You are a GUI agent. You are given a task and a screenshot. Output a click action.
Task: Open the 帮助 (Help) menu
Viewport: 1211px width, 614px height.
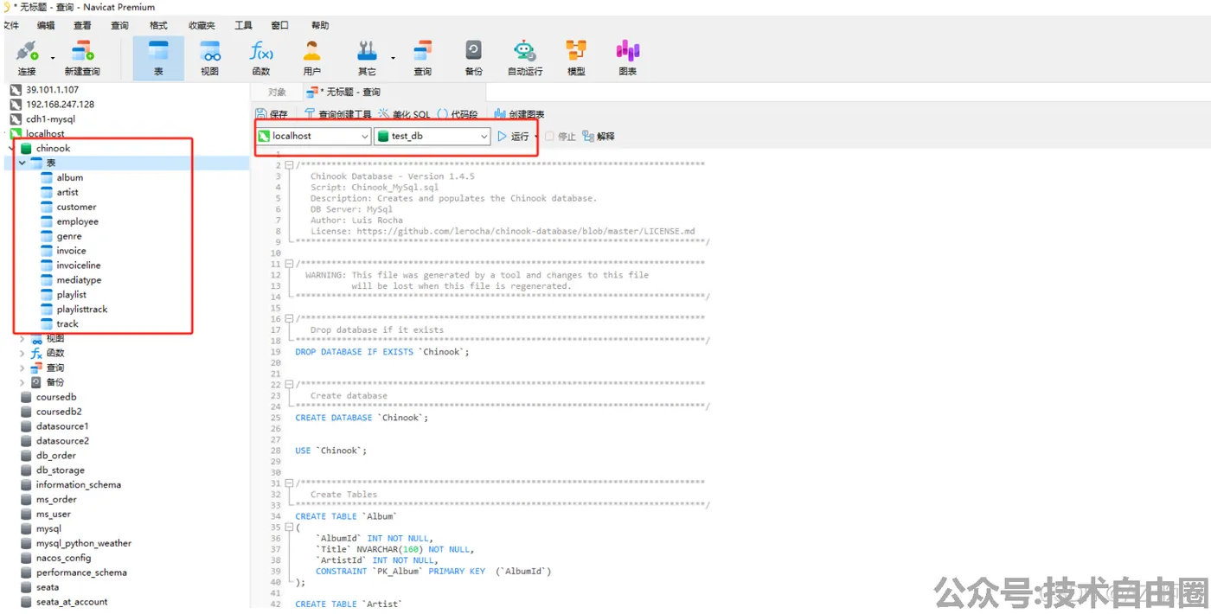(320, 25)
